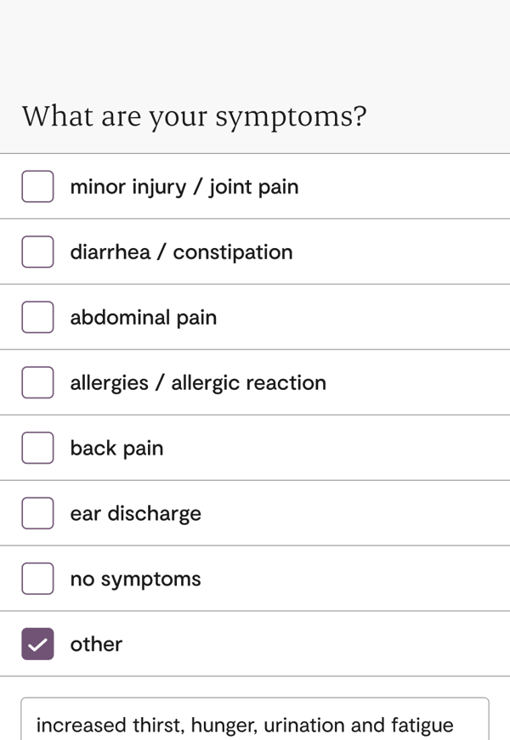The image size is (510, 740).
Task: Click the 'diarrhea / constipation' label text
Action: point(181,252)
